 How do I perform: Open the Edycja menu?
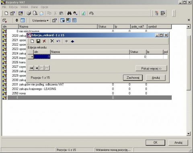coord(13,7)
